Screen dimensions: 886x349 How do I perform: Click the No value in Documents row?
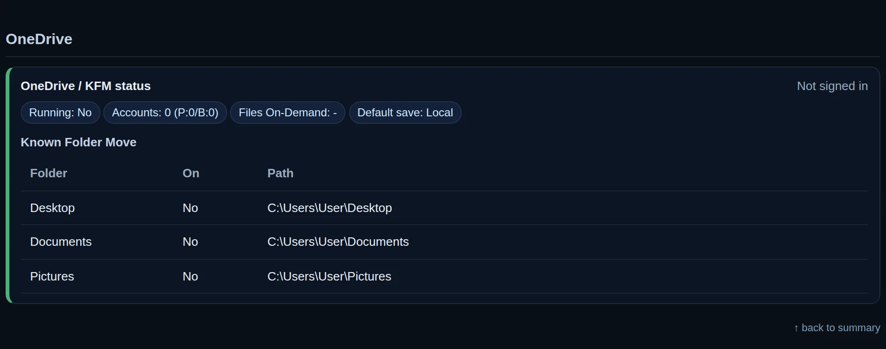click(190, 242)
